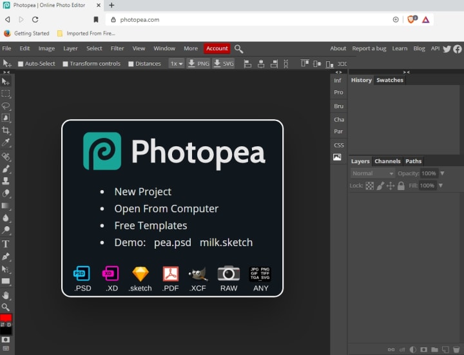Enable the Auto-Select checkbox

(x=21, y=64)
